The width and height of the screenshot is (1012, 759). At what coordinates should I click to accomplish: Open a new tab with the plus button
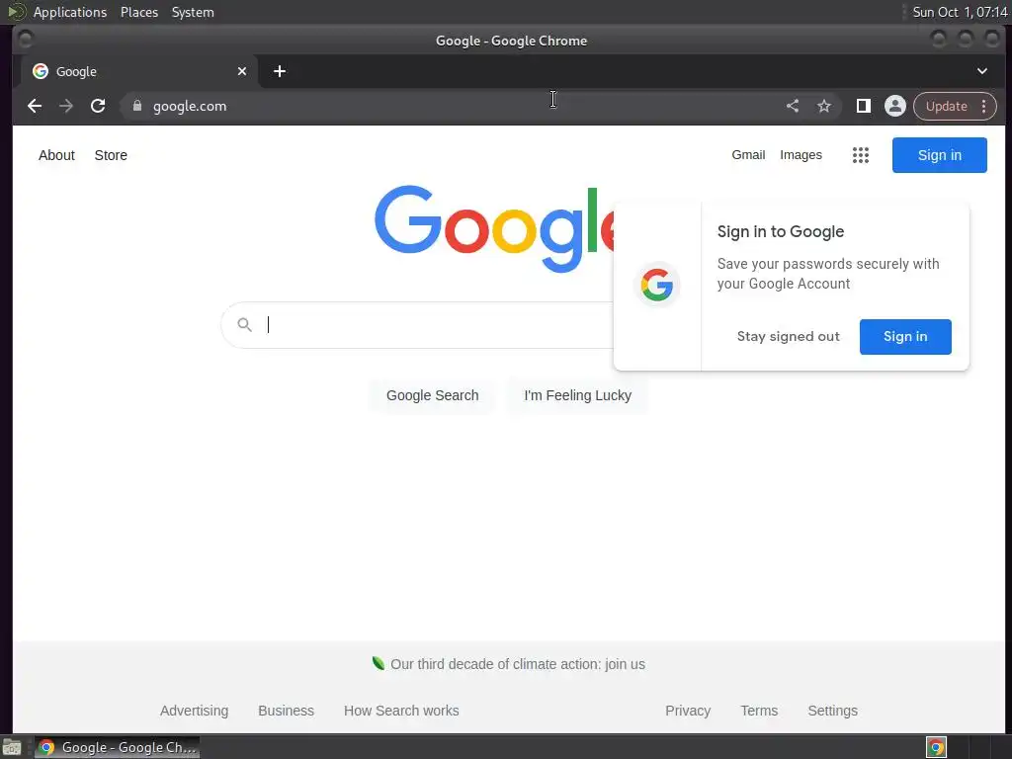pyautogui.click(x=280, y=71)
